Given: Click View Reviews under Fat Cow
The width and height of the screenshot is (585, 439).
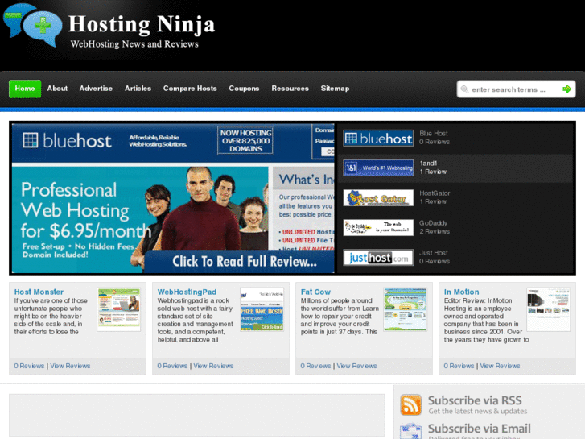Looking at the screenshot, I should [x=356, y=366].
